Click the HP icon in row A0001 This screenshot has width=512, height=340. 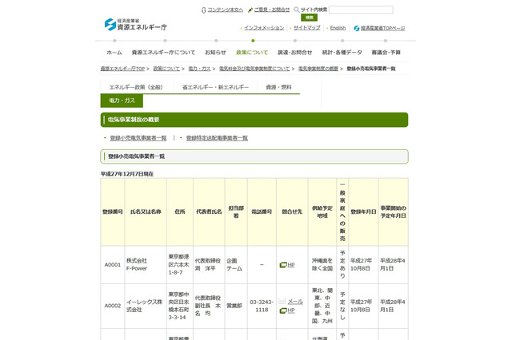point(283,265)
